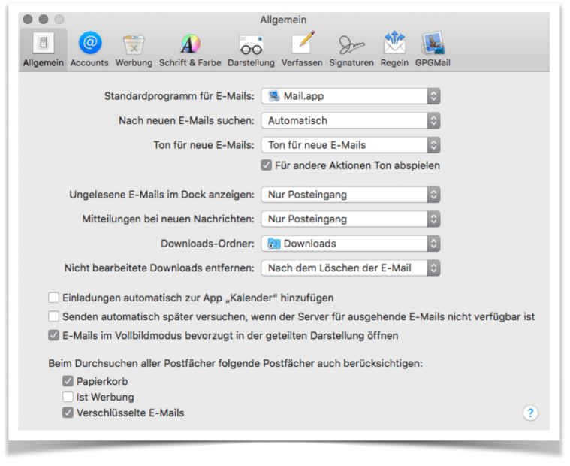Click the Signaturen tab label

click(351, 63)
